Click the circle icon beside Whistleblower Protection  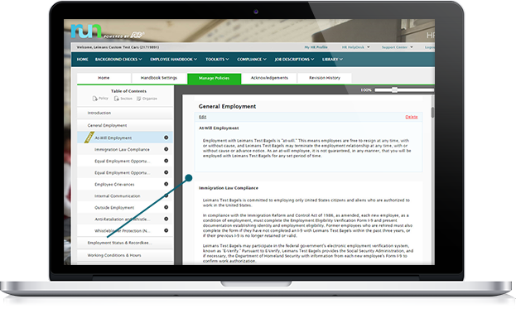(x=166, y=230)
